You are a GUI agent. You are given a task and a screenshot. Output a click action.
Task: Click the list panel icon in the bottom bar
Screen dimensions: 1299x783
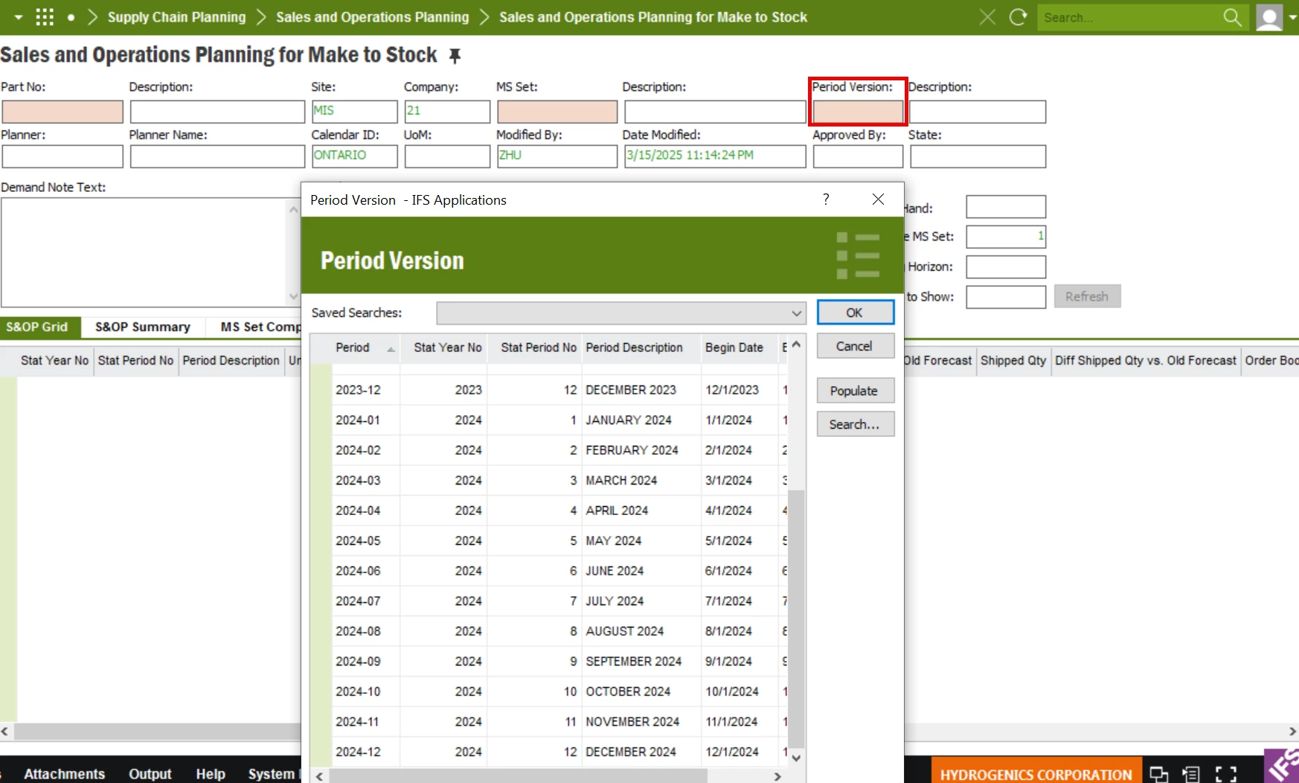1191,774
